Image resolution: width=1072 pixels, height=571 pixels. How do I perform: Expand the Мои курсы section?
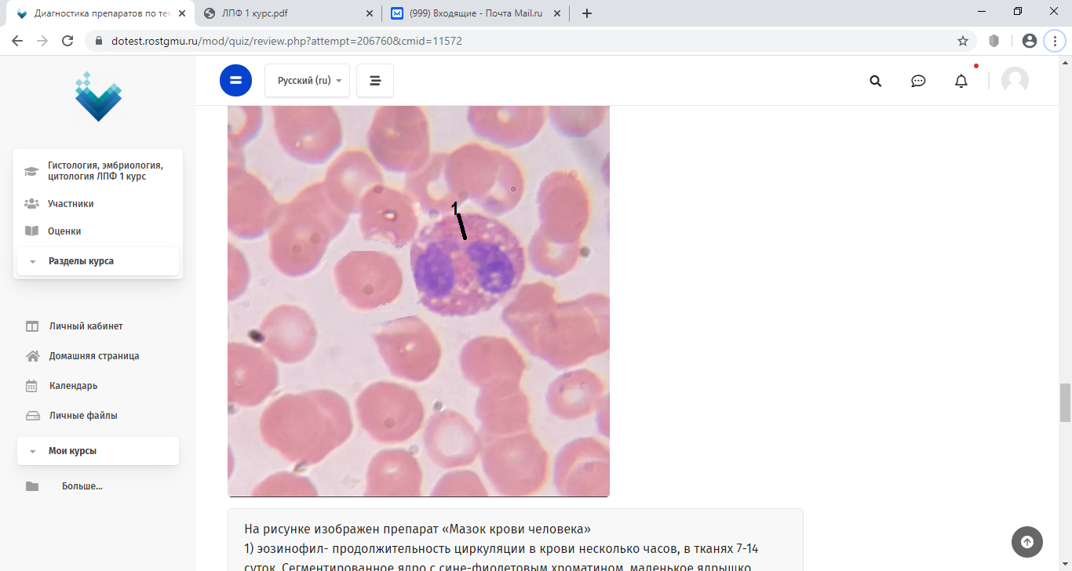tap(98, 451)
